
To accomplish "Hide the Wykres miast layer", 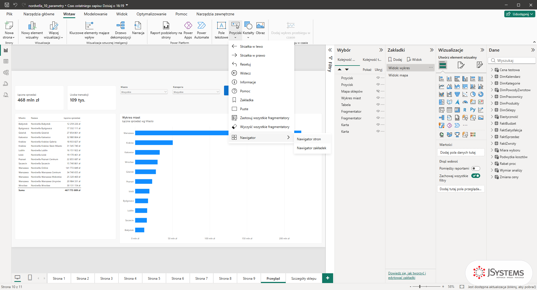I will [378, 98].
